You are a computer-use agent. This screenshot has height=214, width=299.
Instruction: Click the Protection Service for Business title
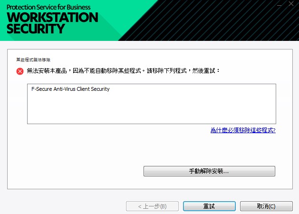48,7
